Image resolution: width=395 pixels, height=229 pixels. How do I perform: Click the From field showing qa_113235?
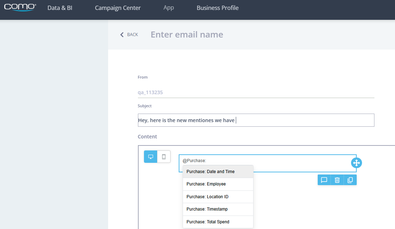pyautogui.click(x=256, y=92)
